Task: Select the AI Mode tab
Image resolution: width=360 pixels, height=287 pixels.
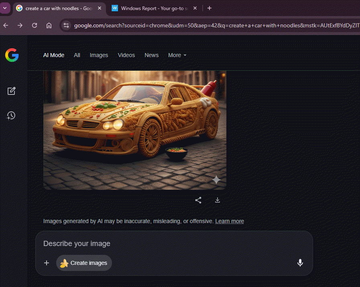Action: pos(54,55)
